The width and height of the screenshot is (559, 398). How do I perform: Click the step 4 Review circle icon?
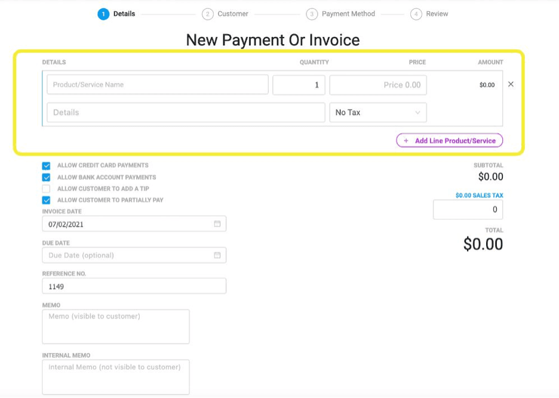415,14
